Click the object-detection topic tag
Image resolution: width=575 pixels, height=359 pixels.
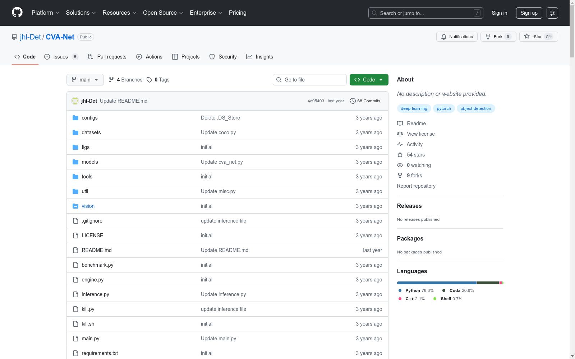[x=476, y=108]
